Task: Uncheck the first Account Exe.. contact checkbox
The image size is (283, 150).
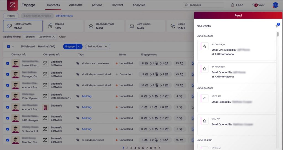Action: pyautogui.click(x=7, y=85)
